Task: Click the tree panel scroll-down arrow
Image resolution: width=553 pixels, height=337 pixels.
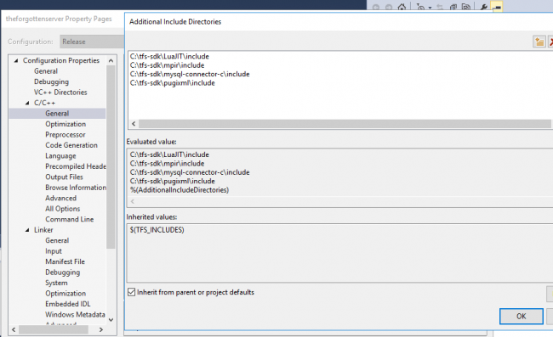Action: (111, 319)
